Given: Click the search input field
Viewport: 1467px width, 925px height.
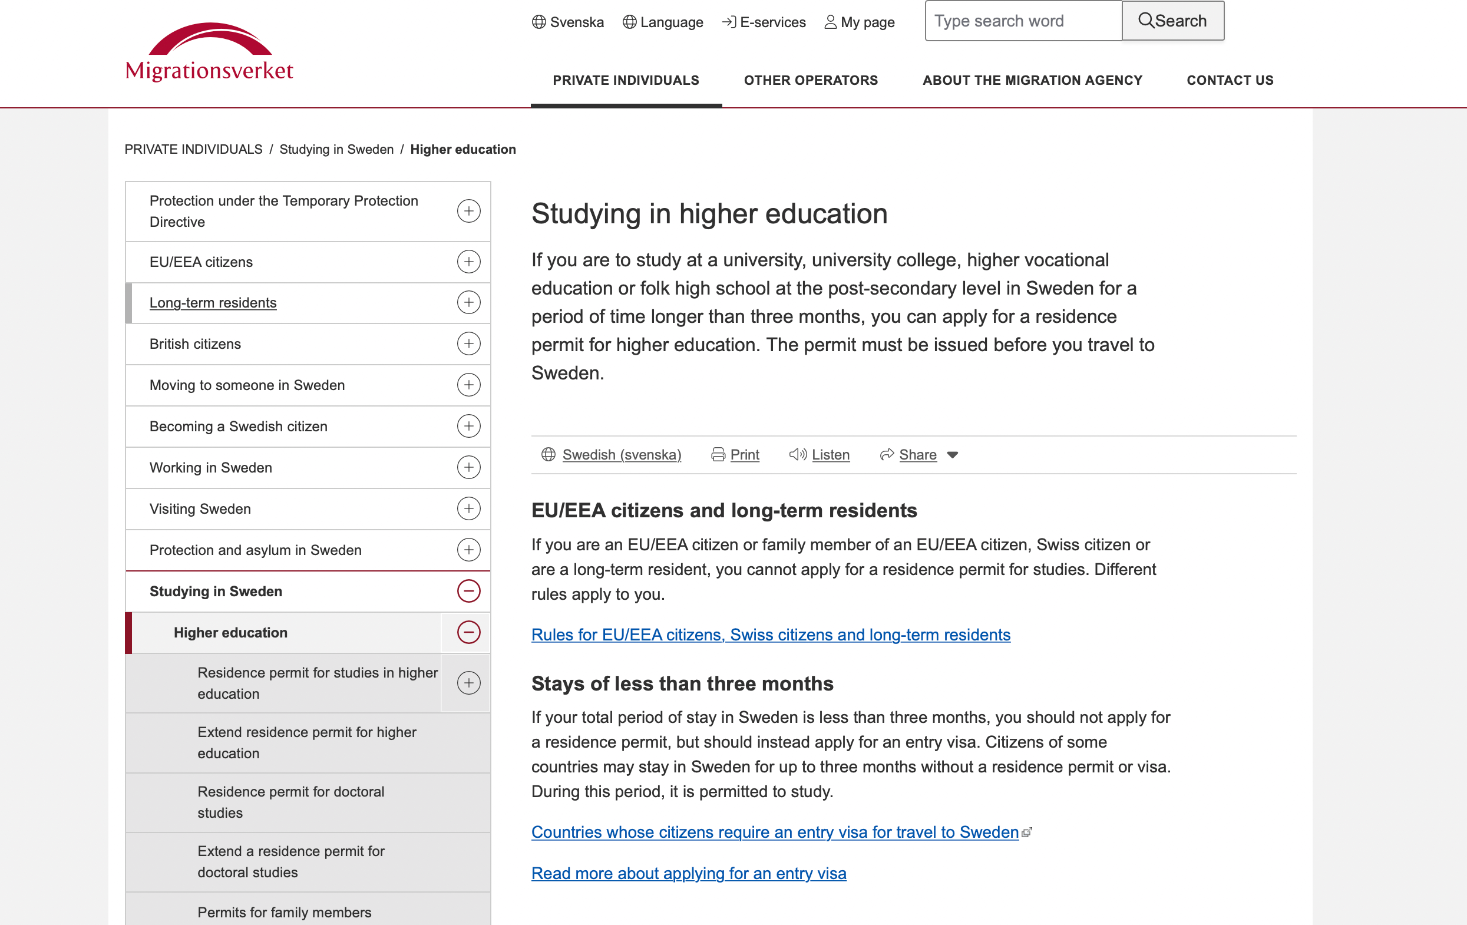Looking at the screenshot, I should click(x=1022, y=20).
